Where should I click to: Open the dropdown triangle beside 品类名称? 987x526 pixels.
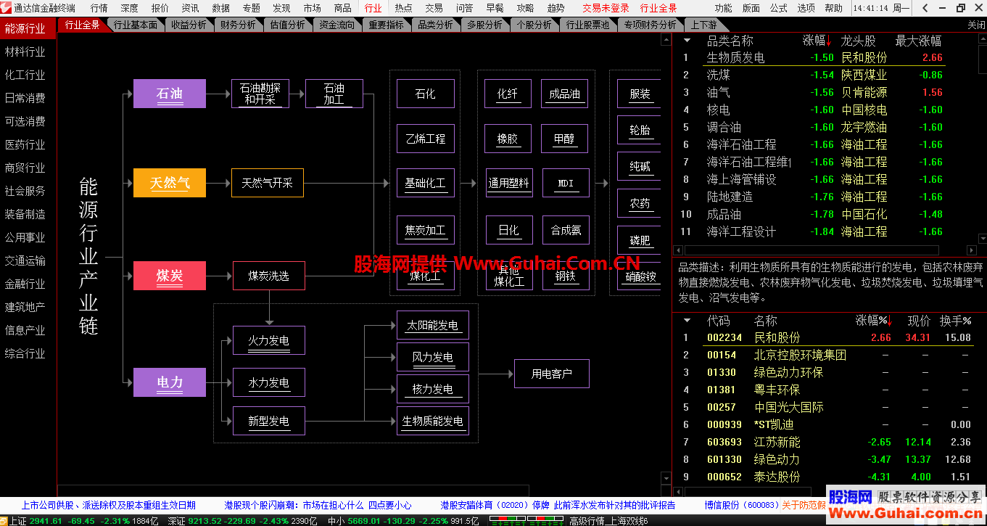tap(686, 41)
